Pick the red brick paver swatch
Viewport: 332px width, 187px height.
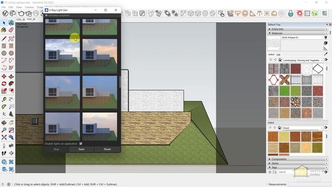click(x=295, y=69)
